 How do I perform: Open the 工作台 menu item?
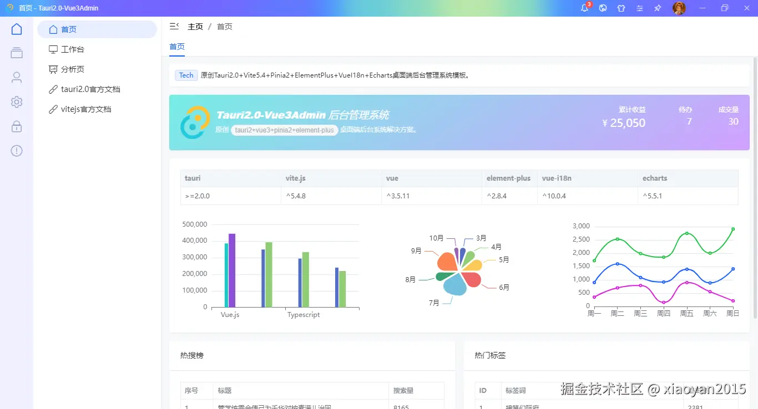pos(73,49)
